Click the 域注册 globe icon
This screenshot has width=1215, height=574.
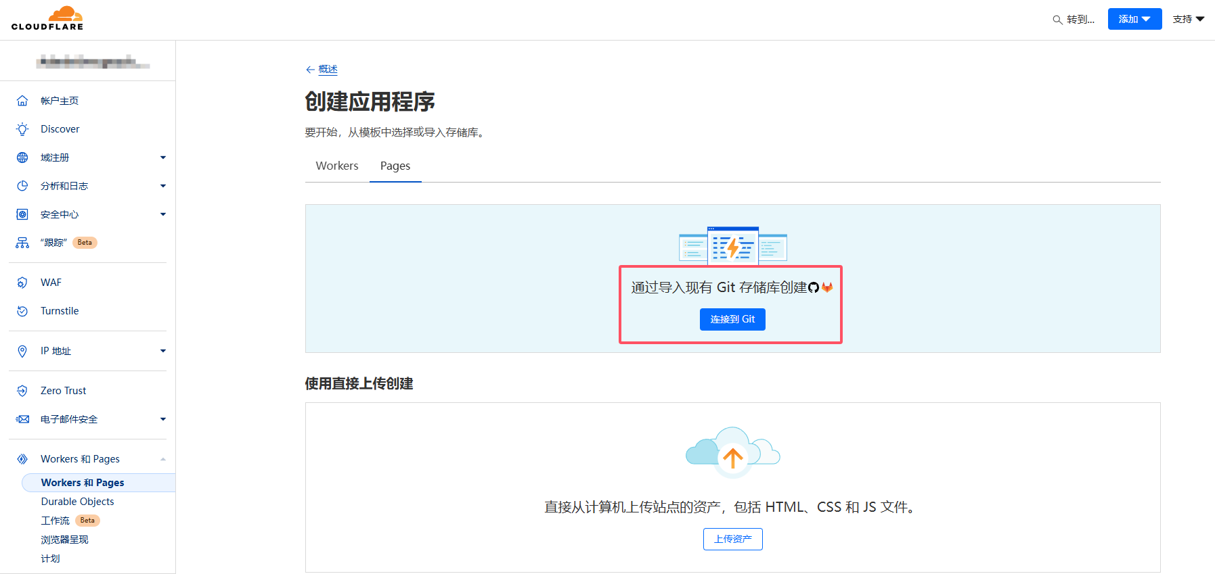[x=22, y=158]
